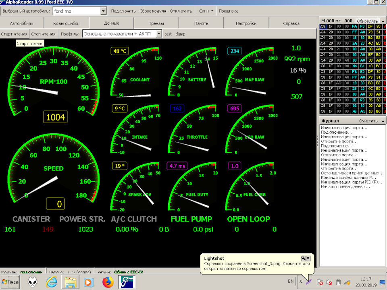Open Firefox from the taskbar
This screenshot has width=387, height=290.
[x=108, y=282]
